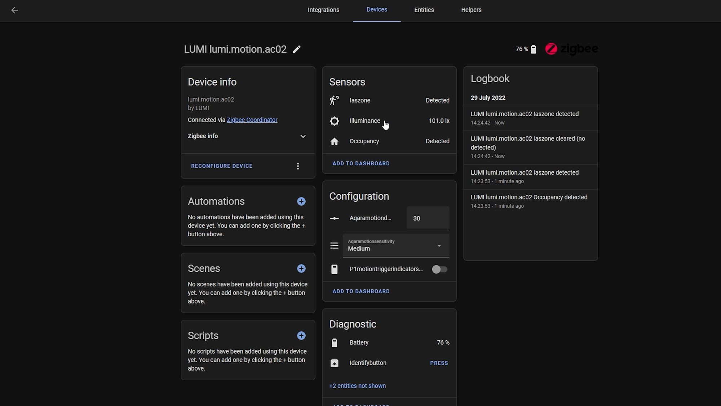Add Sensors card to dashboard
This screenshot has width=721, height=406.
pos(361,163)
